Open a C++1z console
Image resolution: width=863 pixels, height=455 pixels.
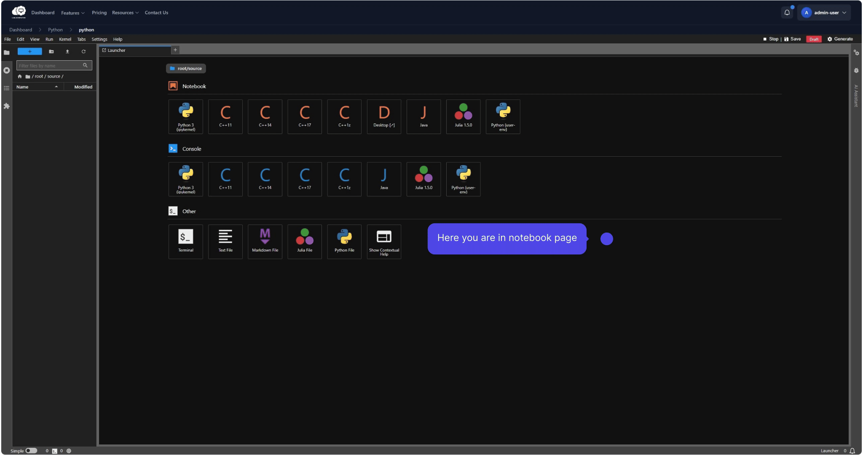344,179
